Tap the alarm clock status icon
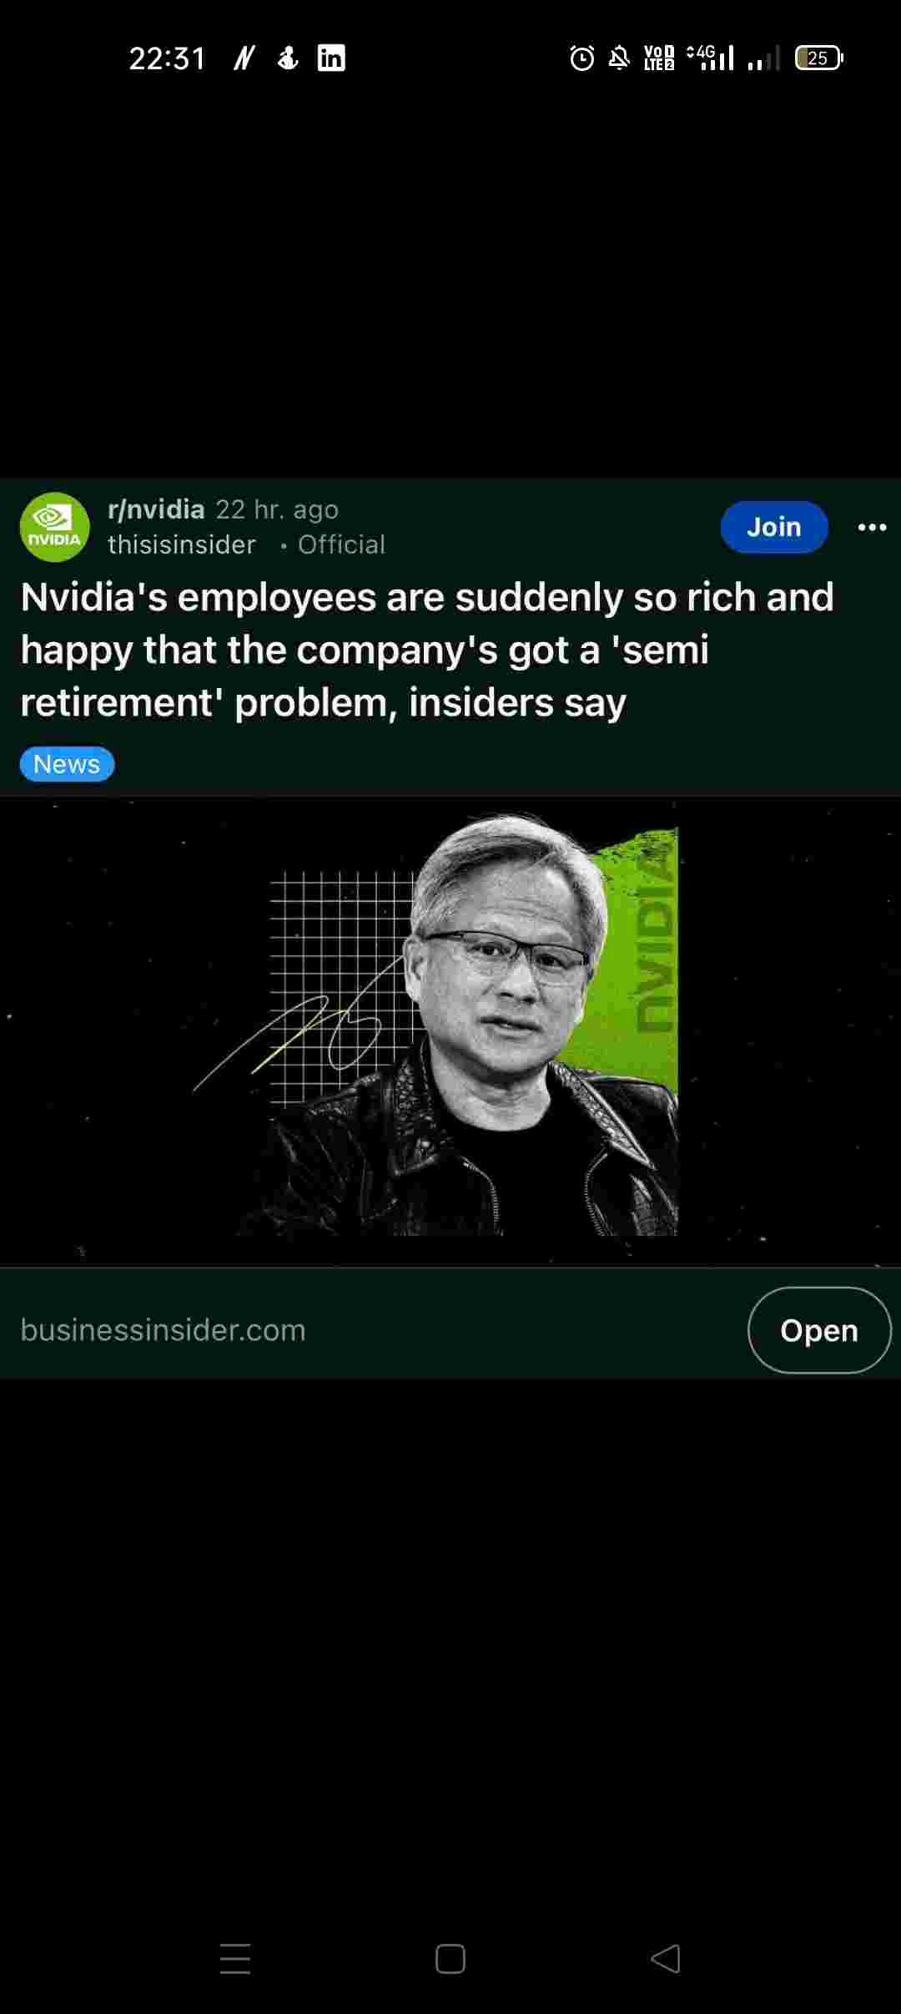Image resolution: width=901 pixels, height=2014 pixels. tap(582, 58)
